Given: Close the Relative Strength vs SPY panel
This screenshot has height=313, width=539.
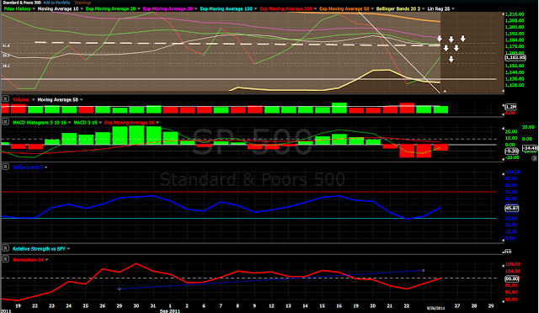Looking at the screenshot, I should [6, 248].
